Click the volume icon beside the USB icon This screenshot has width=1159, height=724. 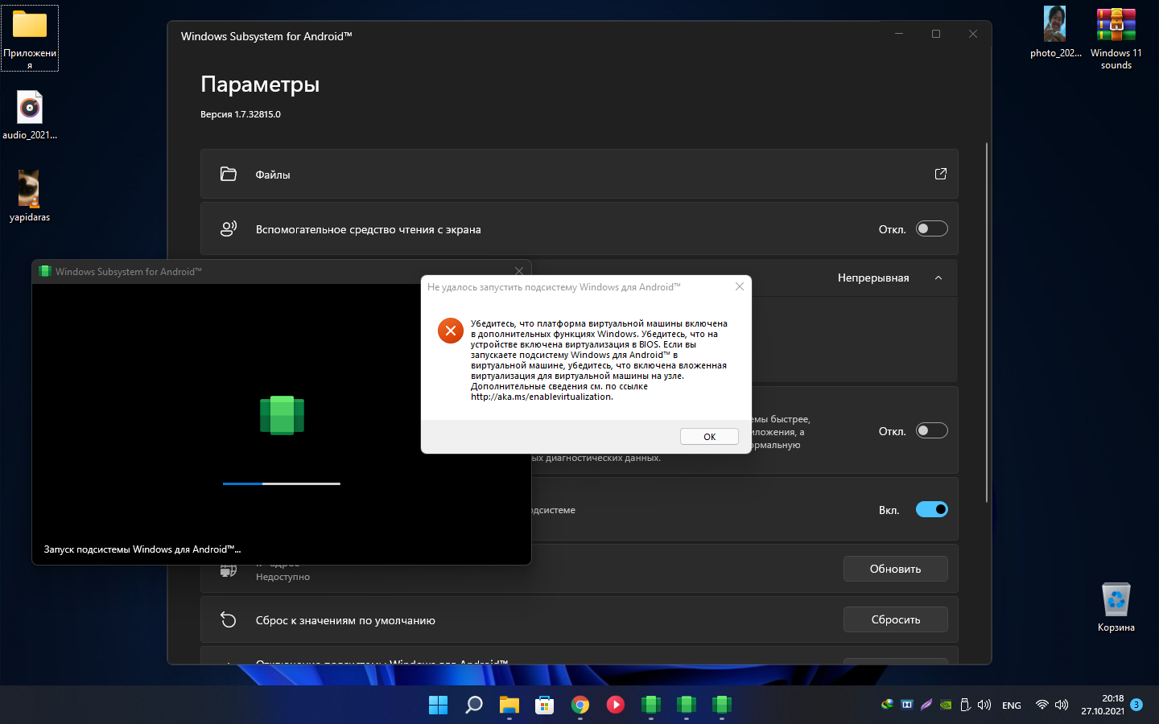pyautogui.click(x=984, y=705)
